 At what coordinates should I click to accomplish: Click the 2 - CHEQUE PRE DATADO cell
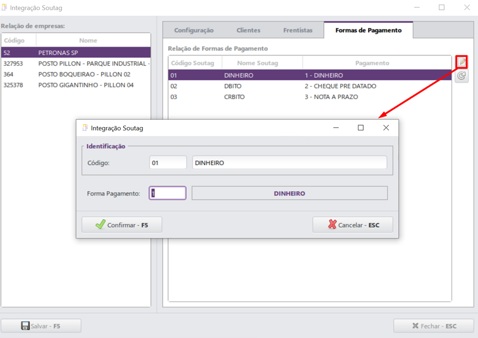341,86
